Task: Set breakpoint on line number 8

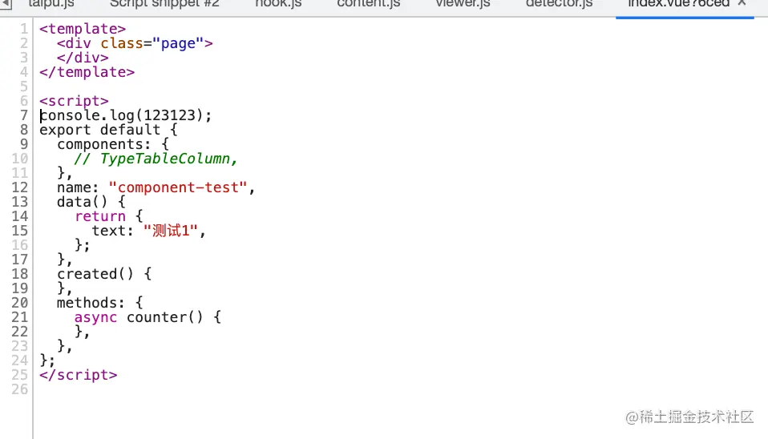Action: 23,130
